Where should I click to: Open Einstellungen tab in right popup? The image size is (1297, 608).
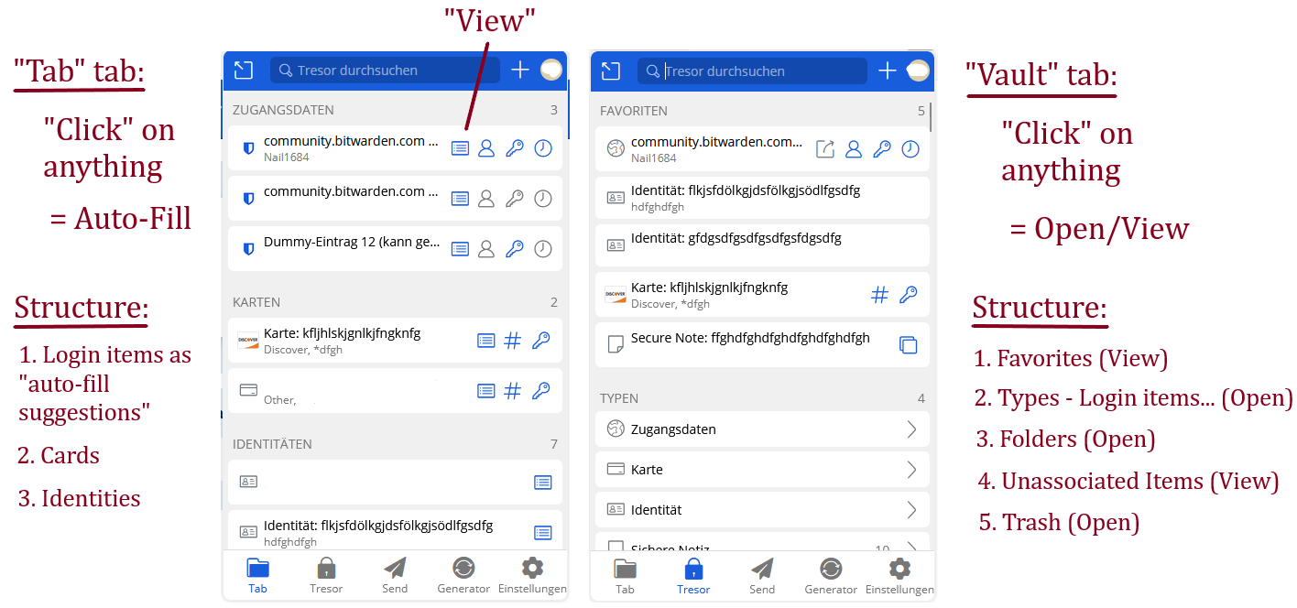899,577
